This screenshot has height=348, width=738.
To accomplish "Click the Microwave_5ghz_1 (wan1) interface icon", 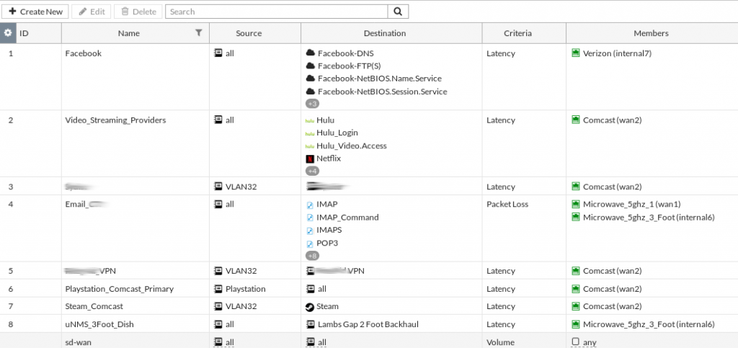I will (x=575, y=204).
